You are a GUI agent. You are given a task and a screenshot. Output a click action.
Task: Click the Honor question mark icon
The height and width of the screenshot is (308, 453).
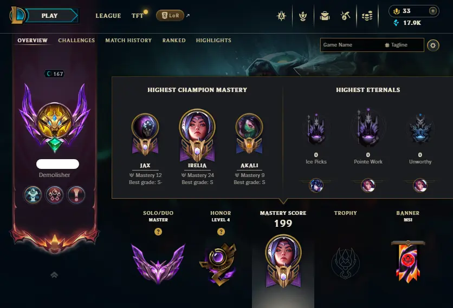[x=221, y=232]
